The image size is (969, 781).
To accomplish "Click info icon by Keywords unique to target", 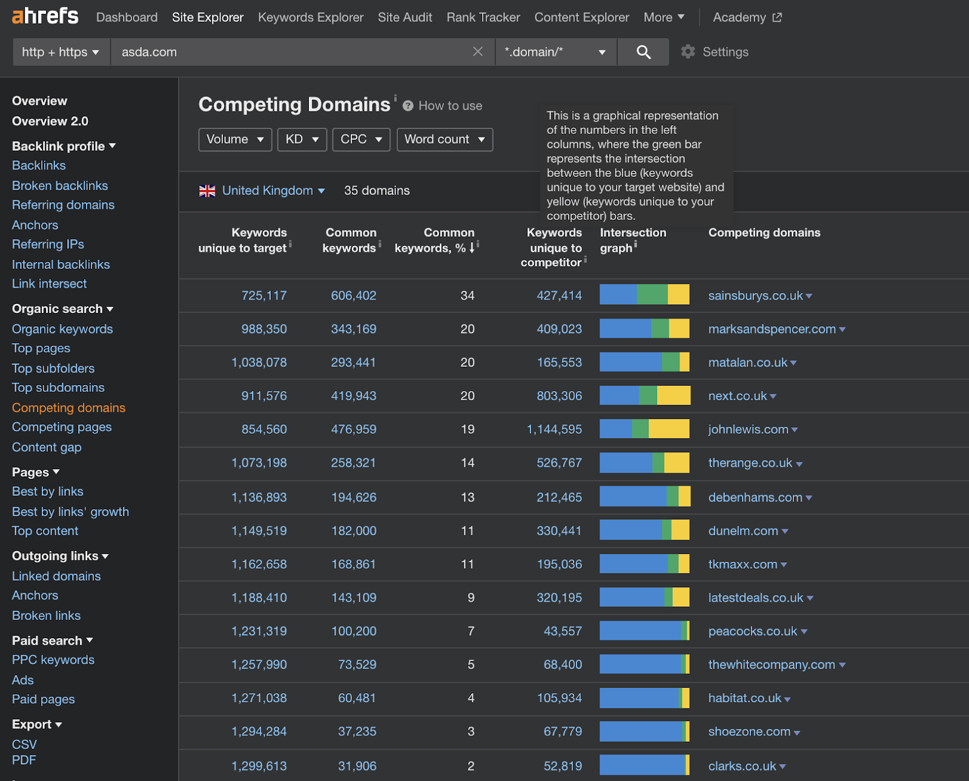I will [x=291, y=244].
